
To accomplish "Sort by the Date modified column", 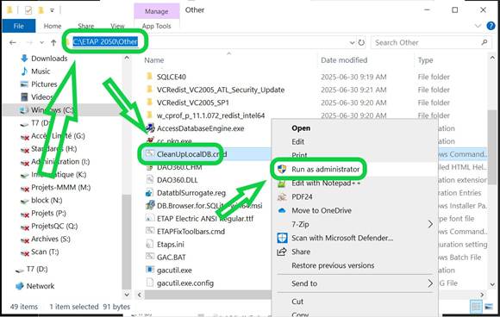I will [344, 60].
